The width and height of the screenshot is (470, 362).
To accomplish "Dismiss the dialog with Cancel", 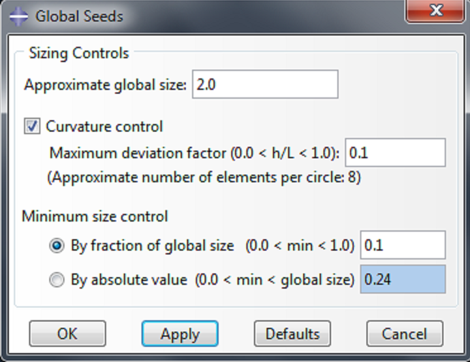I will click(x=405, y=333).
